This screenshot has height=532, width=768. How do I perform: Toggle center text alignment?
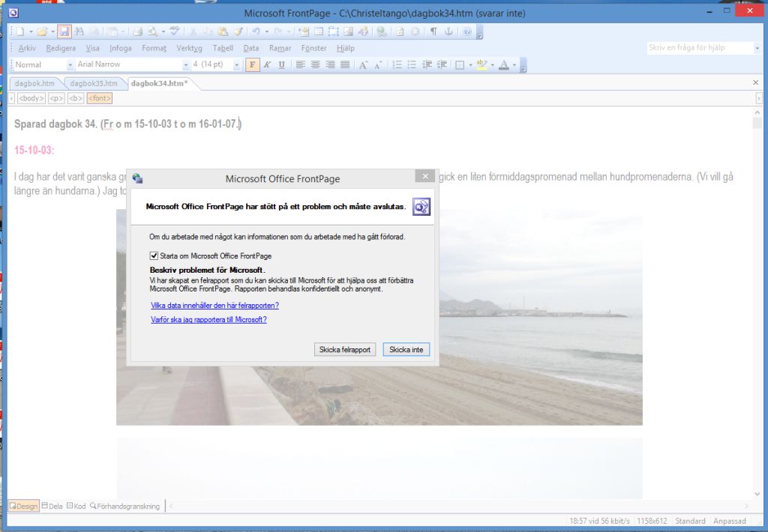click(x=316, y=64)
